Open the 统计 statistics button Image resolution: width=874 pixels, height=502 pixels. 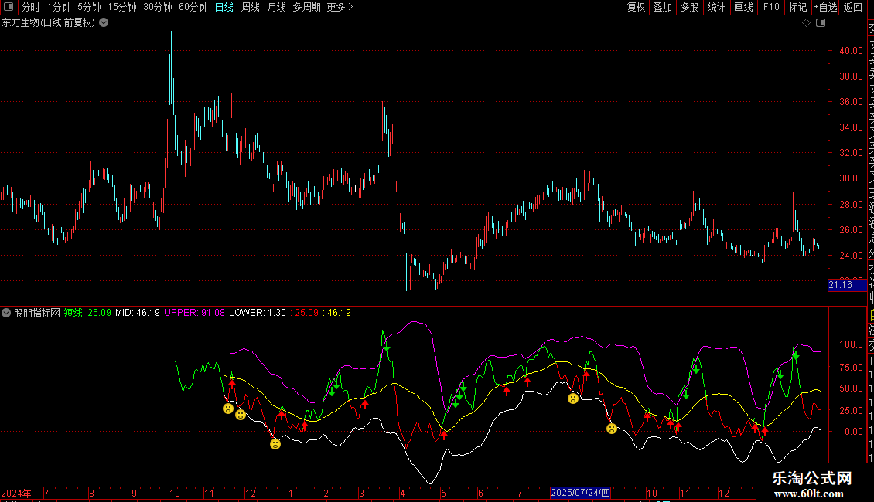[x=716, y=7]
